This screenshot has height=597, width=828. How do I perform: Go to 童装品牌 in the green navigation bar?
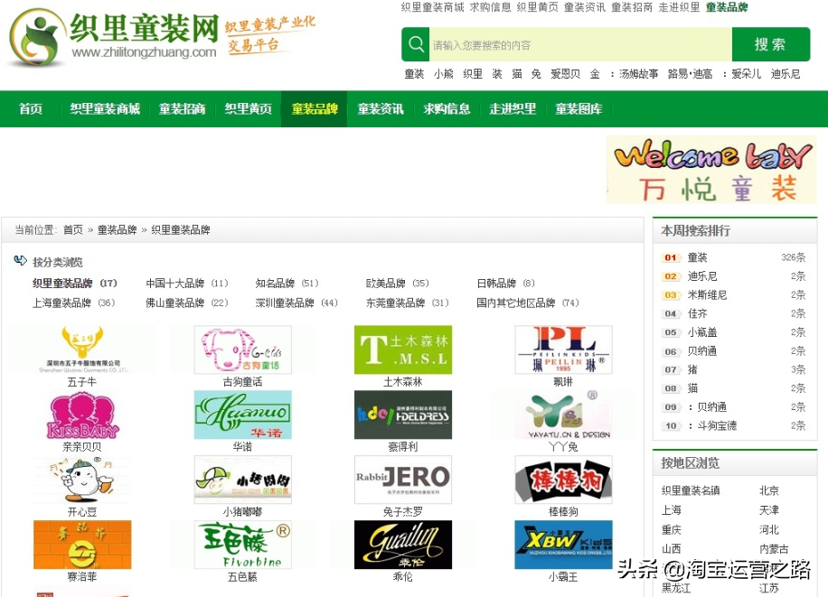click(x=315, y=108)
